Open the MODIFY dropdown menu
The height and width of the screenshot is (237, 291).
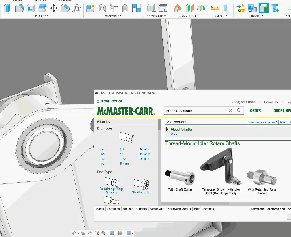tap(41, 16)
